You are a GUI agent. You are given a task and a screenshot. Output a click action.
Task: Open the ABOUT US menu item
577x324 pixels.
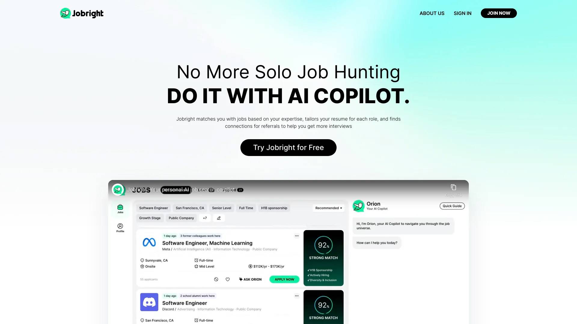tap(432, 13)
